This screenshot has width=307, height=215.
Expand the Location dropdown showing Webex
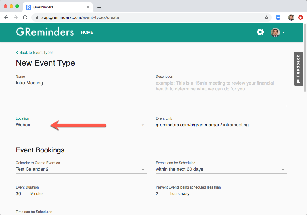143,125
